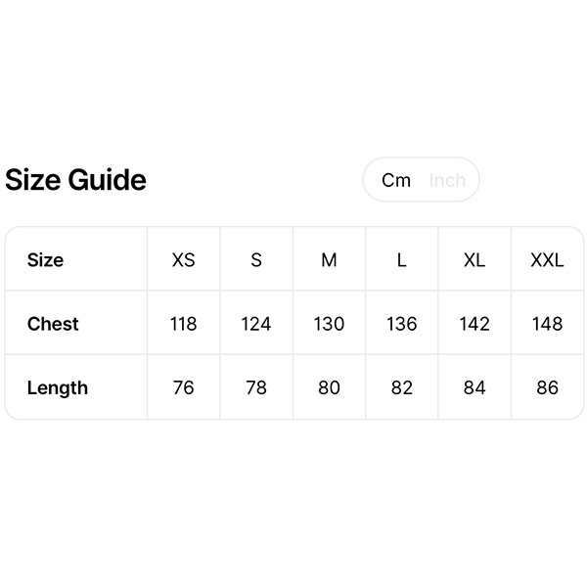
Task: Click the Chest row label
Action: [53, 324]
